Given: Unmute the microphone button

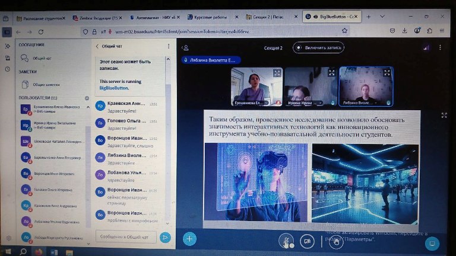Looking at the screenshot, I should tap(287, 241).
